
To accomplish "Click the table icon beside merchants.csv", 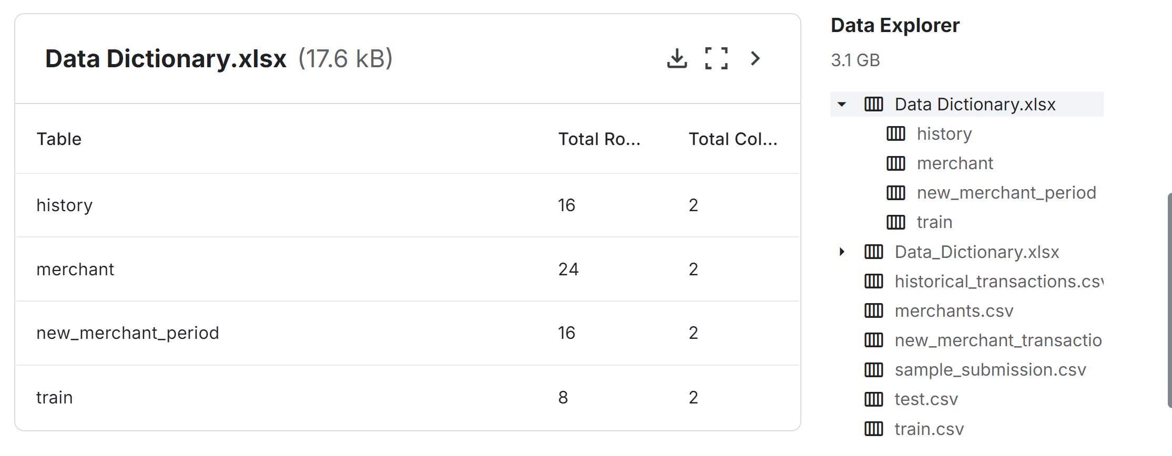I will (x=874, y=311).
